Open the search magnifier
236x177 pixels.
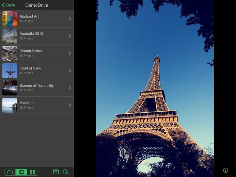pos(65,172)
